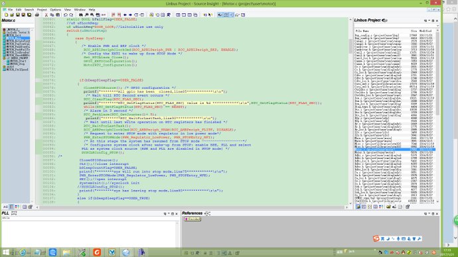
Task: Open File Explorer folder on taskbar
Action: (x=66, y=252)
